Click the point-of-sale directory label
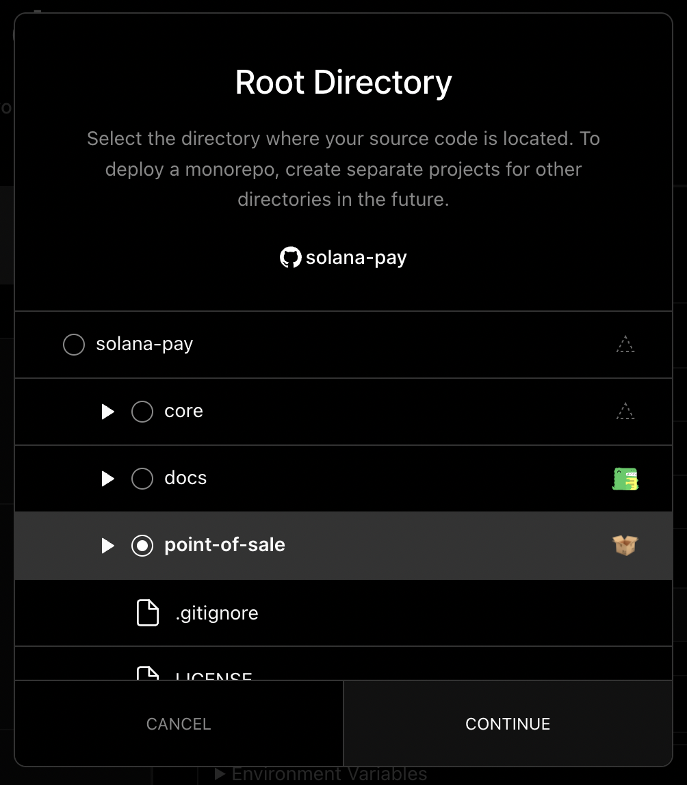The image size is (687, 785). [225, 545]
